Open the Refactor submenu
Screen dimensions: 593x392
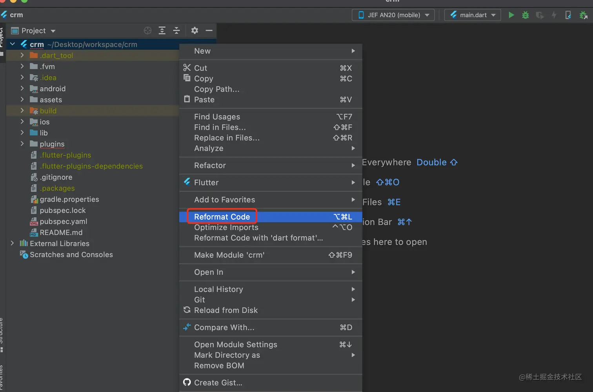tap(271, 165)
